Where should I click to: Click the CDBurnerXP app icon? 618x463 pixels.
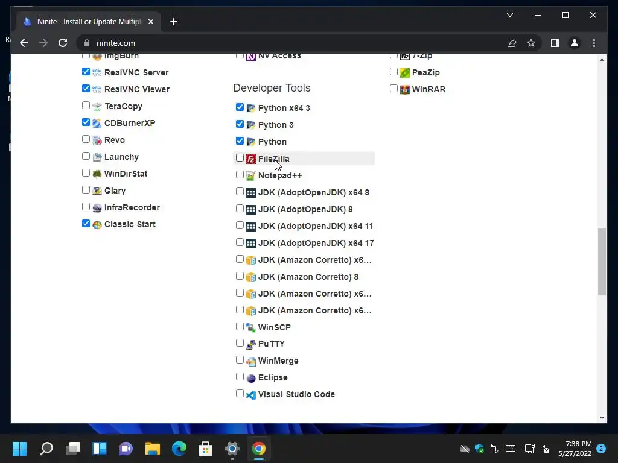tap(97, 123)
